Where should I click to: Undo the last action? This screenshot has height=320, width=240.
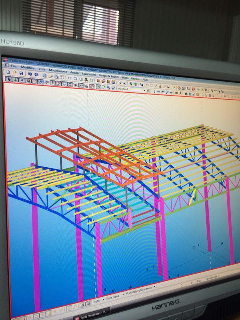[30, 74]
